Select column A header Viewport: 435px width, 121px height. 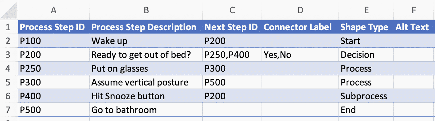pos(54,10)
